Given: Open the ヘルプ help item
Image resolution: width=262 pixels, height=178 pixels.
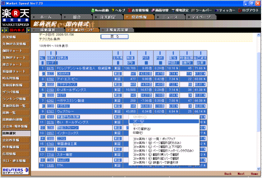Looking at the screenshot, I should point(118,10).
